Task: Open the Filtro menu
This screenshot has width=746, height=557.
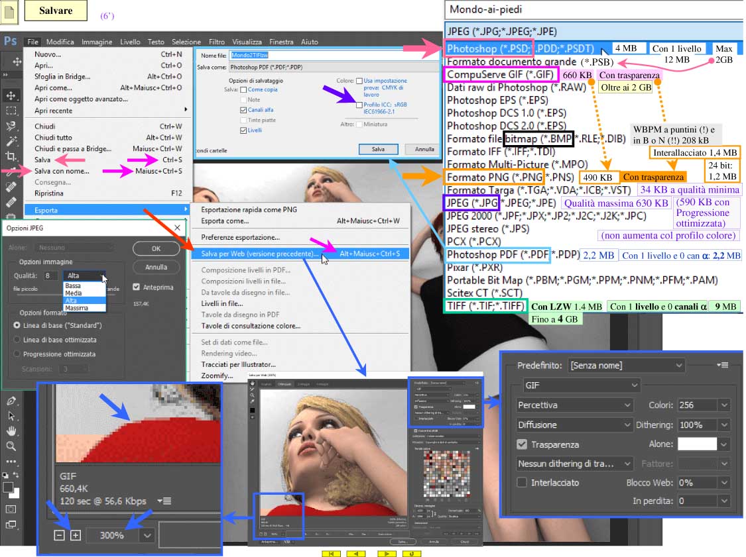Action: tap(216, 42)
